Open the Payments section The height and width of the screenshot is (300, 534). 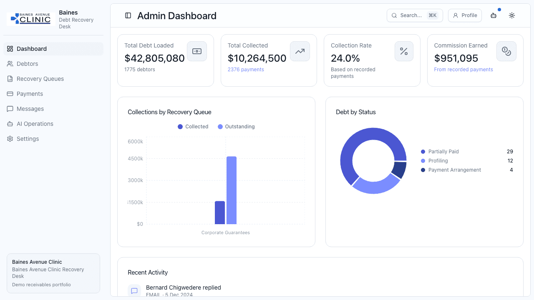click(x=30, y=94)
